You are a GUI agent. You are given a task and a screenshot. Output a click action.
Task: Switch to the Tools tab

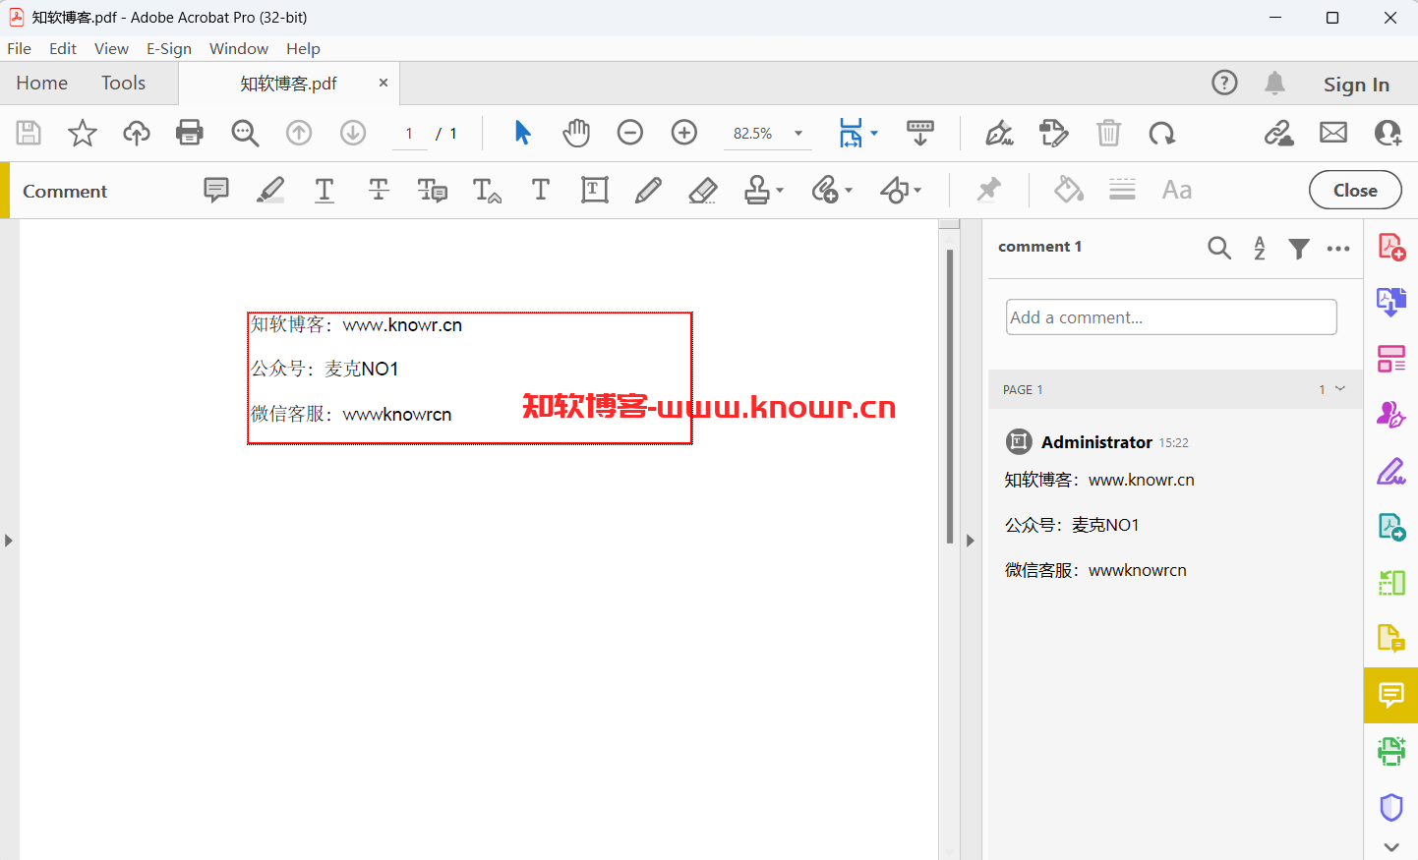pyautogui.click(x=124, y=84)
